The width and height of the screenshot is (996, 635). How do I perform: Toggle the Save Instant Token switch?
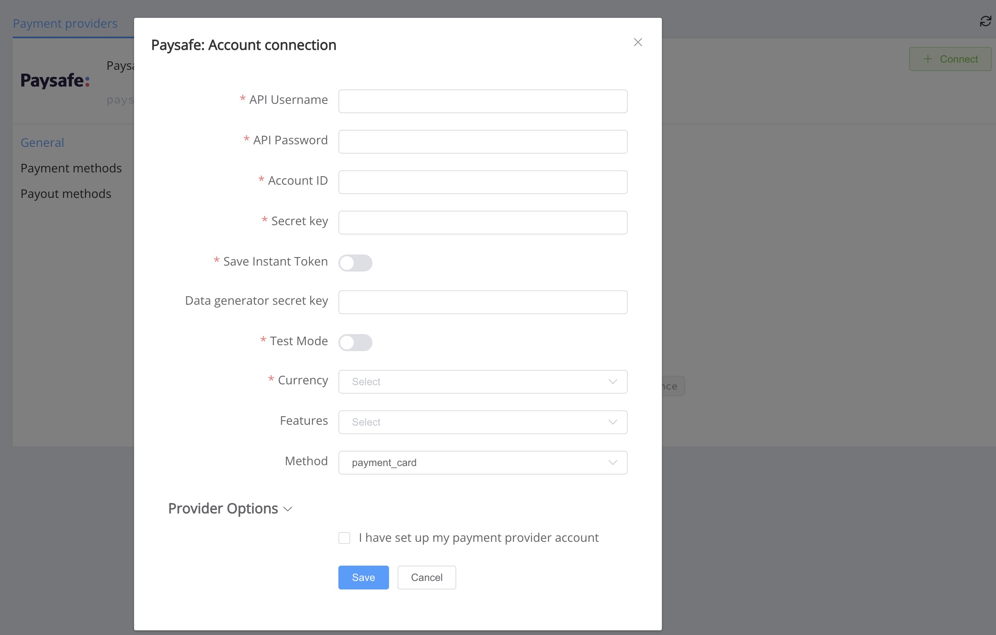coord(356,261)
